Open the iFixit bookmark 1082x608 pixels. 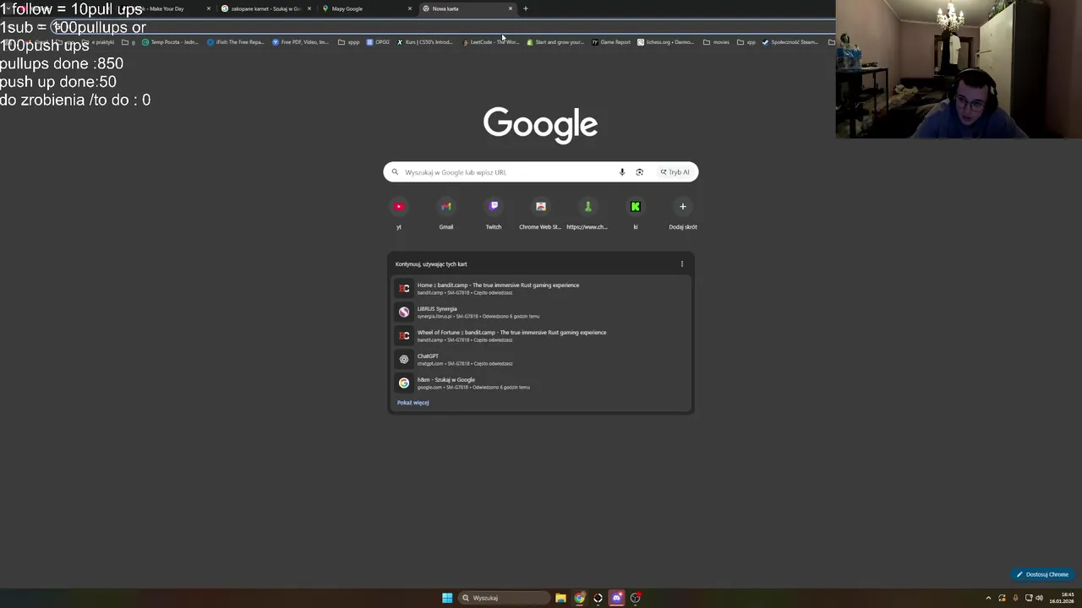[x=235, y=42]
